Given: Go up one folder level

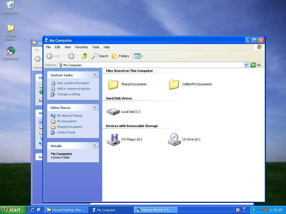Looking at the screenshot, I should click(x=84, y=56).
